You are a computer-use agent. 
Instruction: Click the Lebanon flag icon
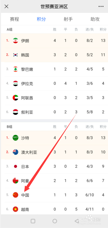click(x=16, y=69)
